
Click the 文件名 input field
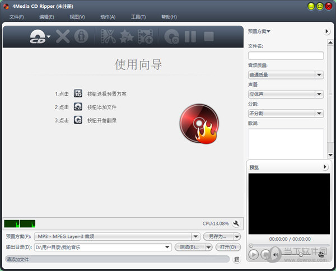click(x=286, y=55)
